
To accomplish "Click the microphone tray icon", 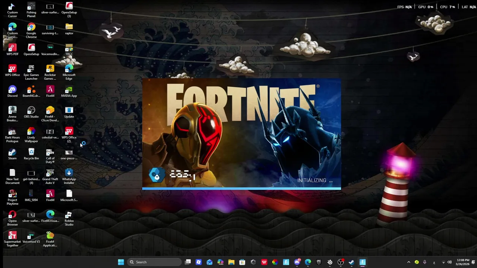I will tap(424, 262).
